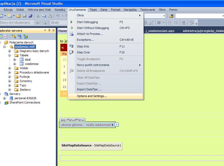Select Import DataTips menu entry

(105, 89)
